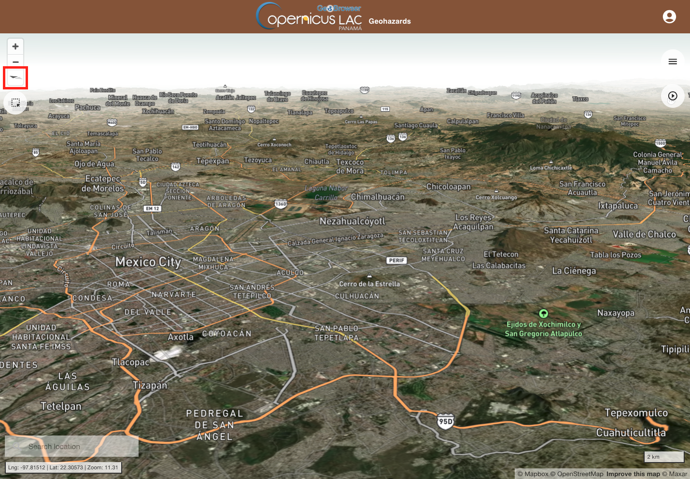This screenshot has height=479, width=690.
Task: Open the hamburger menu
Action: [673, 61]
